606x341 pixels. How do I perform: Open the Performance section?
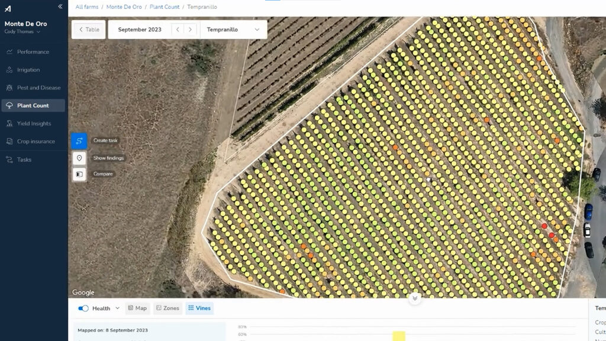pos(33,52)
